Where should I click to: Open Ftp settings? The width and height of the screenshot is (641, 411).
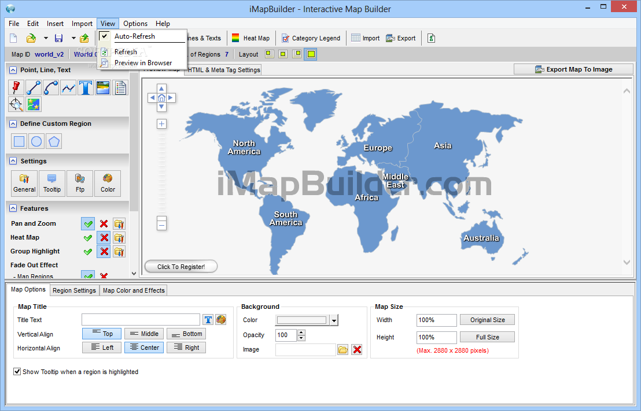[80, 184]
